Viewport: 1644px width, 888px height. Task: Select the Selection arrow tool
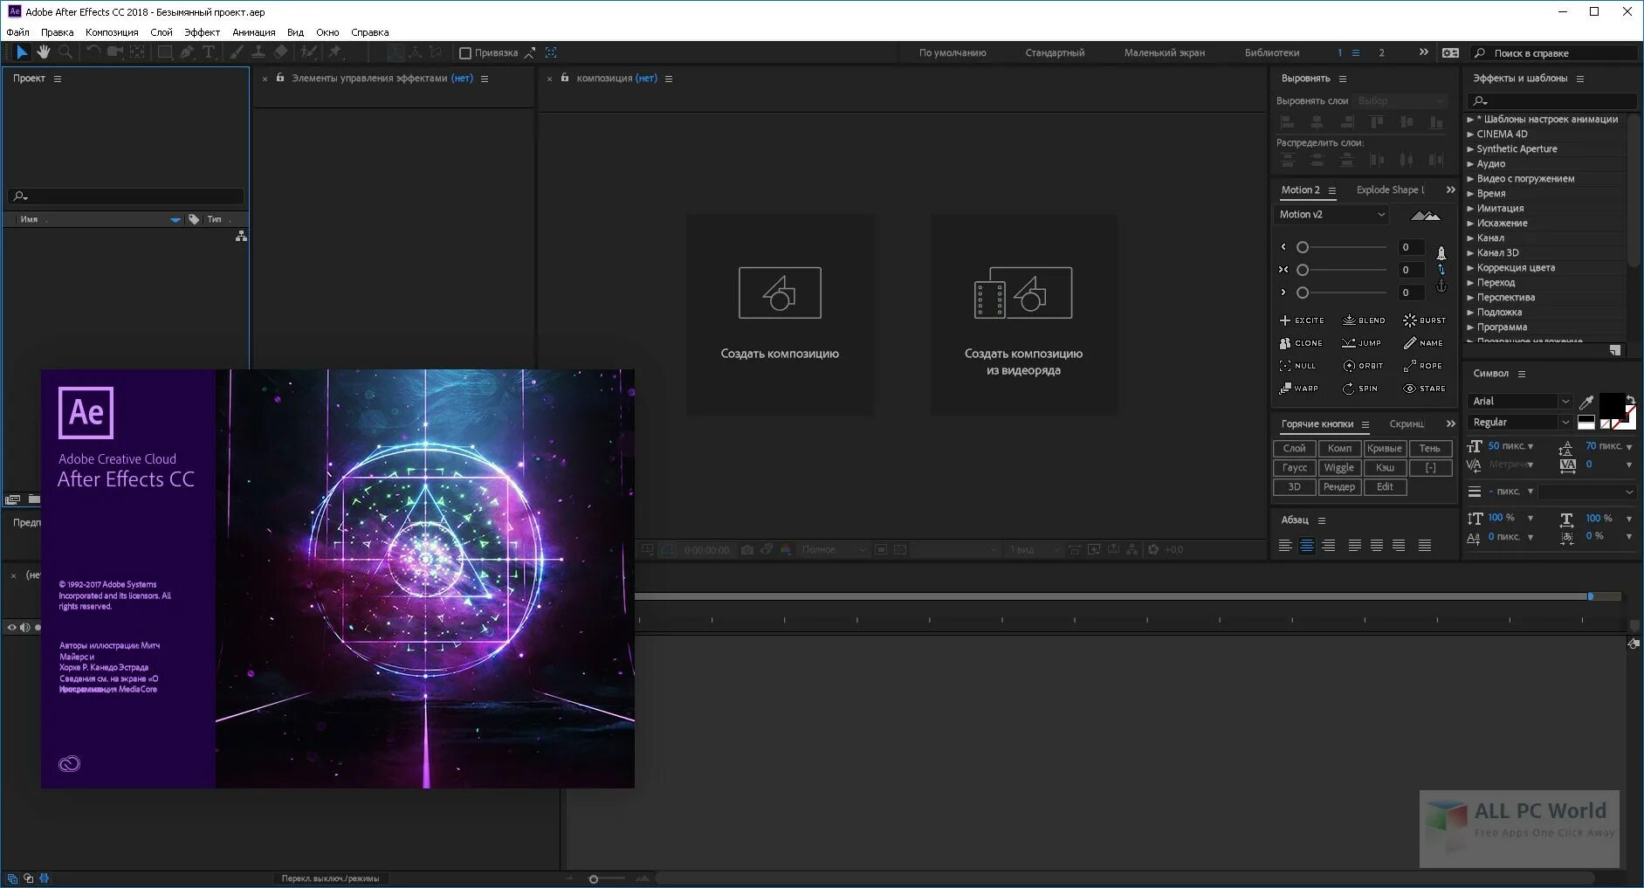[x=22, y=52]
